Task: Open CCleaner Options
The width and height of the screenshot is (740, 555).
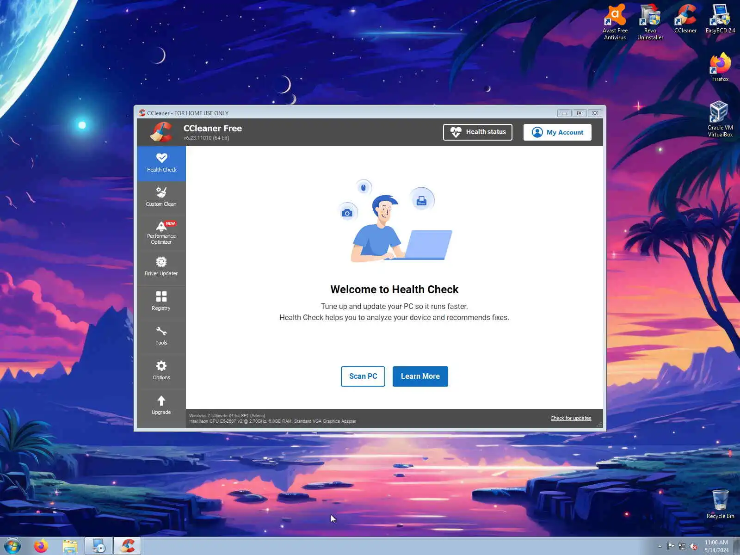Action: click(x=161, y=371)
